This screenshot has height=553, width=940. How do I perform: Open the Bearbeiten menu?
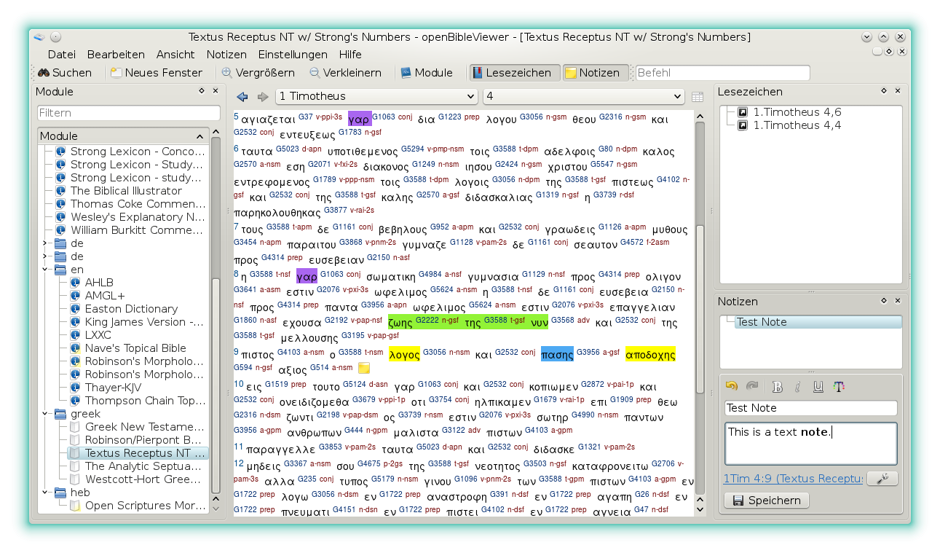(116, 55)
